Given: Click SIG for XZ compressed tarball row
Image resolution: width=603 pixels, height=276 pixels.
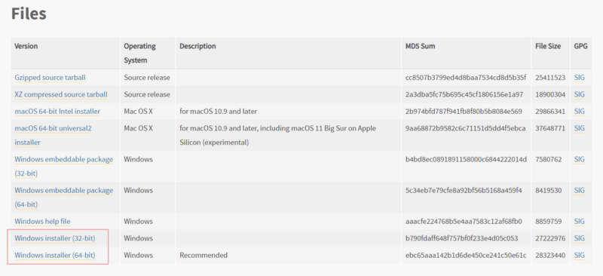Looking at the screenshot, I should [579, 94].
